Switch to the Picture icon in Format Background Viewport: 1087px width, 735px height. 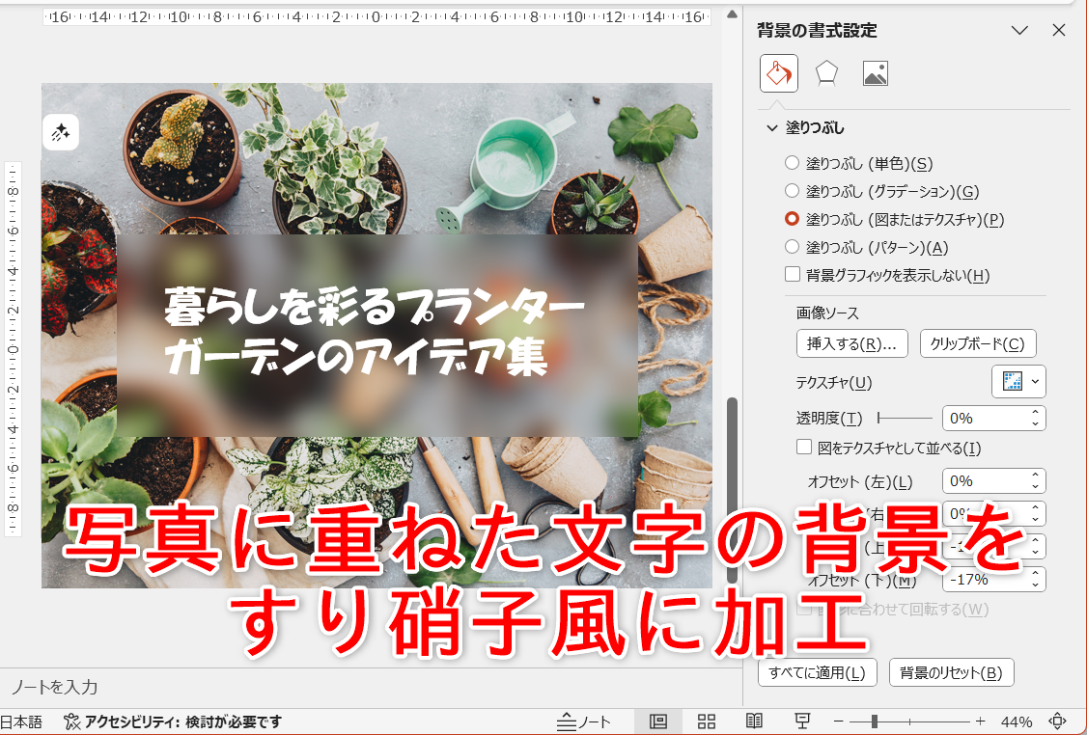(x=875, y=73)
